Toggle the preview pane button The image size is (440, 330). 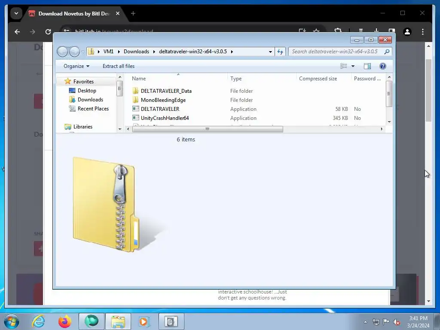(x=367, y=66)
